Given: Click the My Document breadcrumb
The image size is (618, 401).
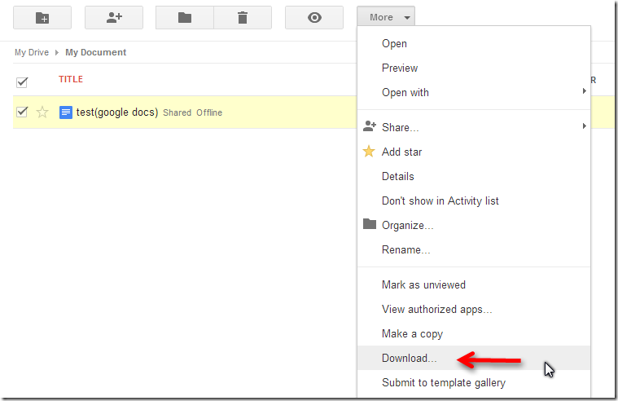Looking at the screenshot, I should (96, 52).
